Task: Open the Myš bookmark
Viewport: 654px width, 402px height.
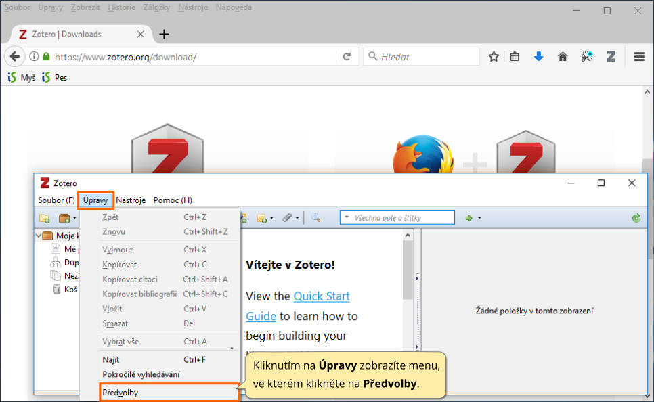Action: 22,78
